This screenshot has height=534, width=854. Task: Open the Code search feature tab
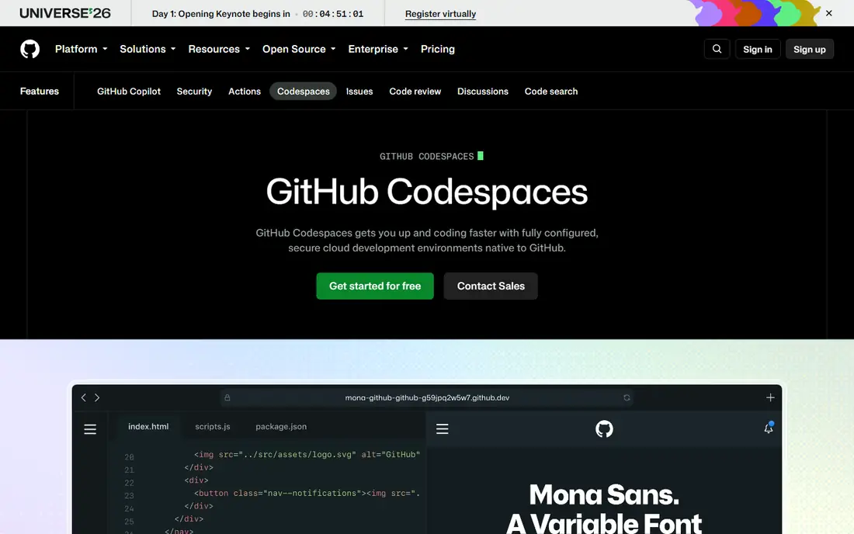point(551,92)
